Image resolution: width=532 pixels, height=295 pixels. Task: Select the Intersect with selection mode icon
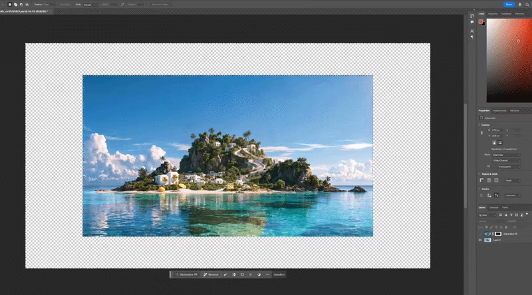coord(27,5)
